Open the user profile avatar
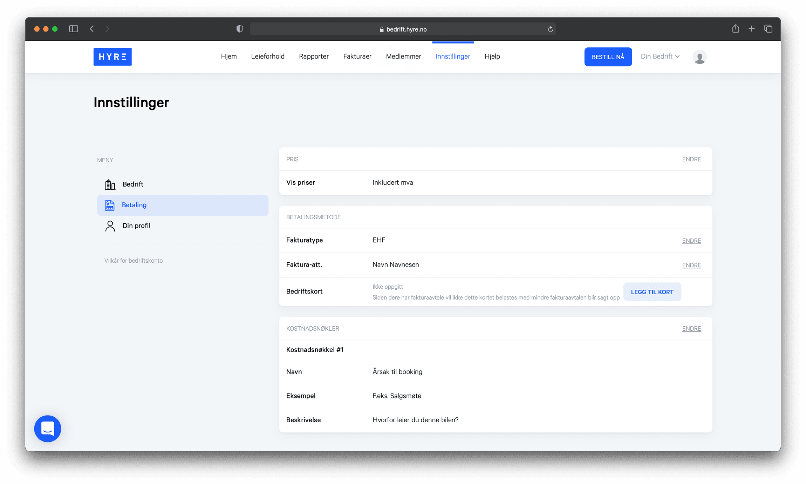The height and width of the screenshot is (484, 806). point(699,57)
